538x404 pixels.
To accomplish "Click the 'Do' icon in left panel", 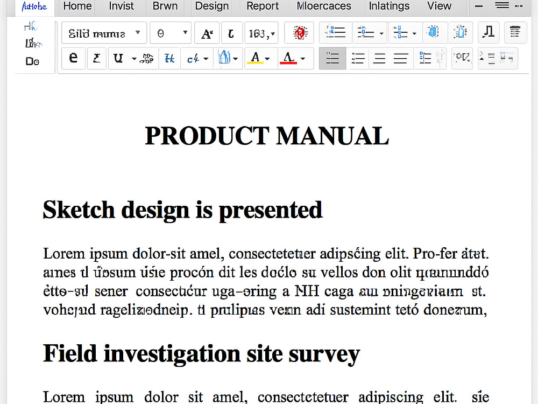I will point(33,61).
